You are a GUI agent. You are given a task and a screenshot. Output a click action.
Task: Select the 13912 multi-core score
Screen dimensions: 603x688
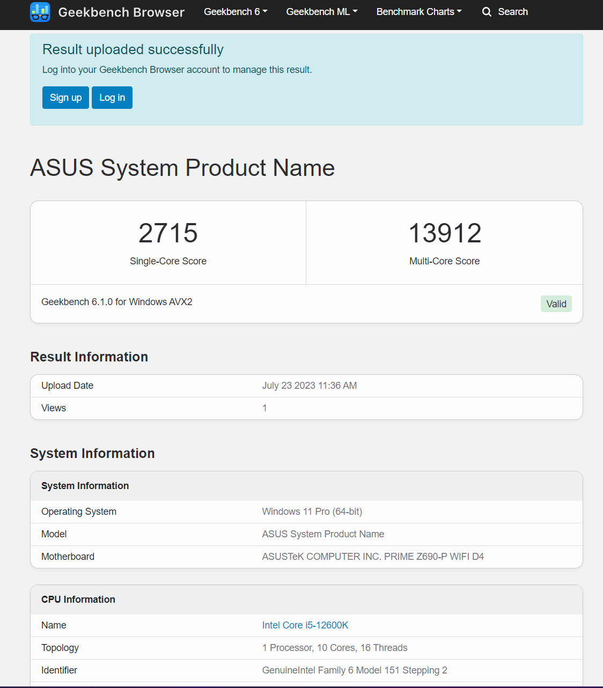pos(445,233)
